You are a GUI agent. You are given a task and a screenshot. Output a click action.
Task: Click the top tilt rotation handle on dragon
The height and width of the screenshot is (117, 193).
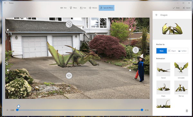click(69, 24)
